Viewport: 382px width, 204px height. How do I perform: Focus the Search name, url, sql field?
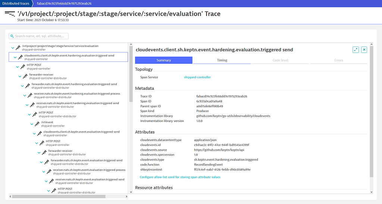point(38,36)
